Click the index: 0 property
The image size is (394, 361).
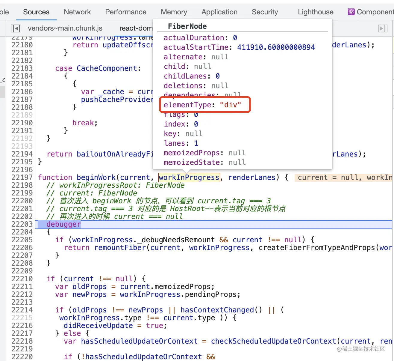(x=181, y=124)
